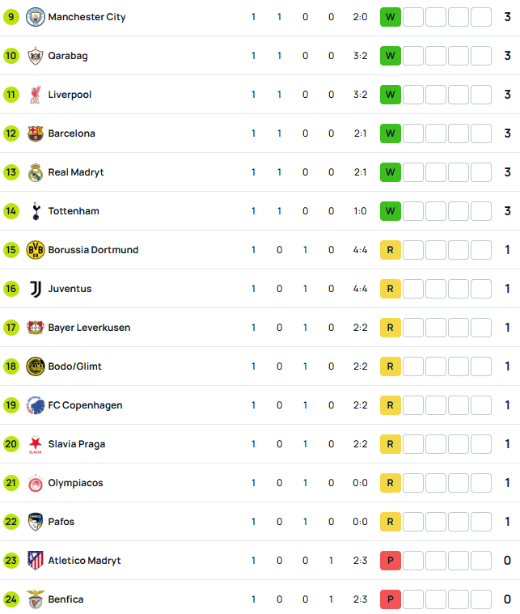The height and width of the screenshot is (614, 520).
Task: Select the Pafos team row name
Action: pyautogui.click(x=61, y=522)
